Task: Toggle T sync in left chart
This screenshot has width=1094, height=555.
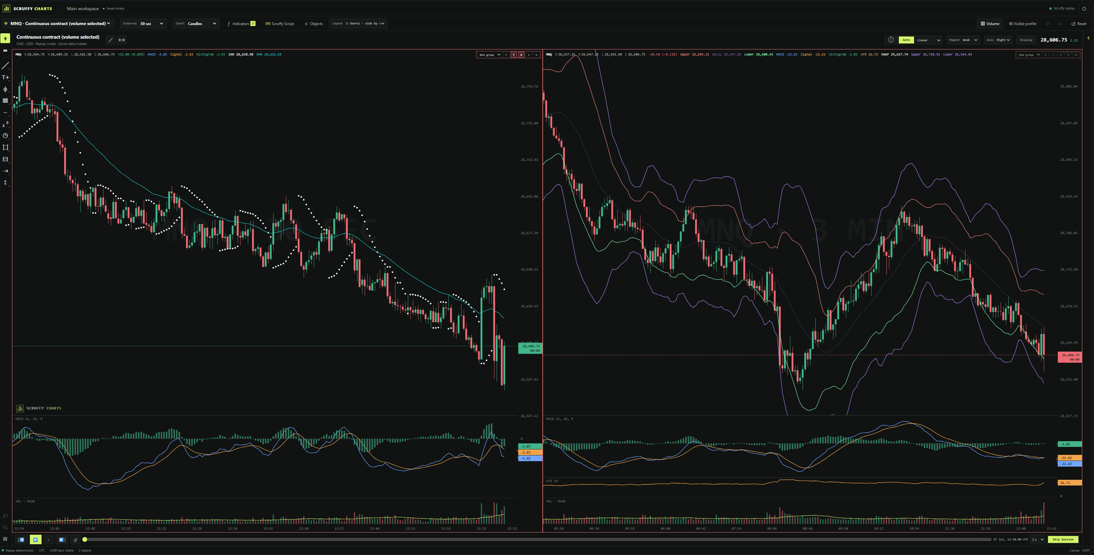Action: 514,55
